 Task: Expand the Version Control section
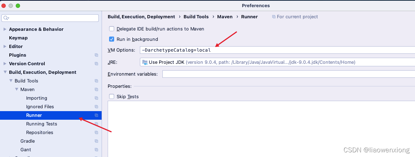point(5,64)
